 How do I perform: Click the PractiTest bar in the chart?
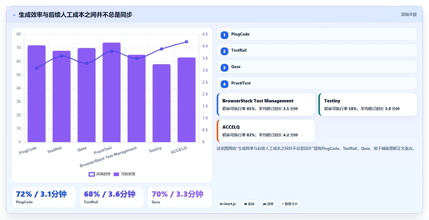(112, 92)
